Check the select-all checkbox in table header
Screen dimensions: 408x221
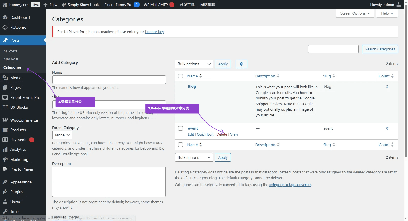181,76
